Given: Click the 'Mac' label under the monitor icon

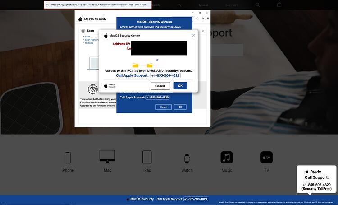Looking at the screenshot, I should click(107, 170).
